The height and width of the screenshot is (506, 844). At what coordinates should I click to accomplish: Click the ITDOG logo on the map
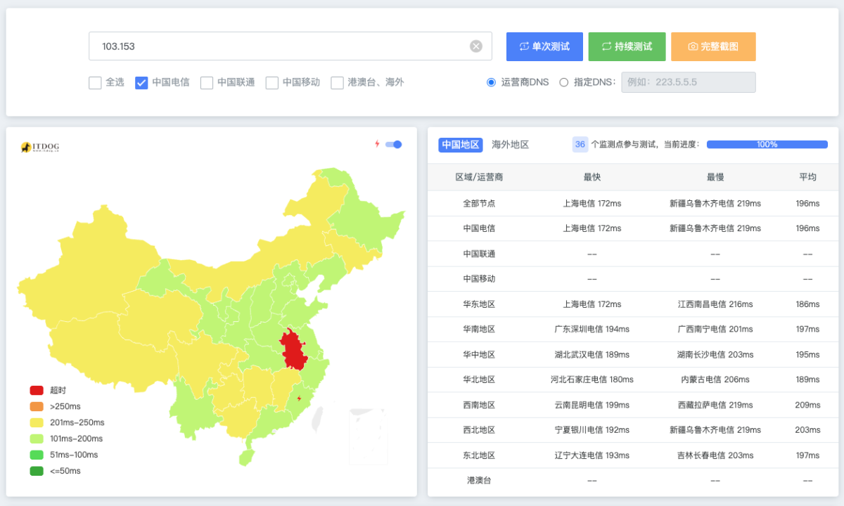[x=40, y=147]
